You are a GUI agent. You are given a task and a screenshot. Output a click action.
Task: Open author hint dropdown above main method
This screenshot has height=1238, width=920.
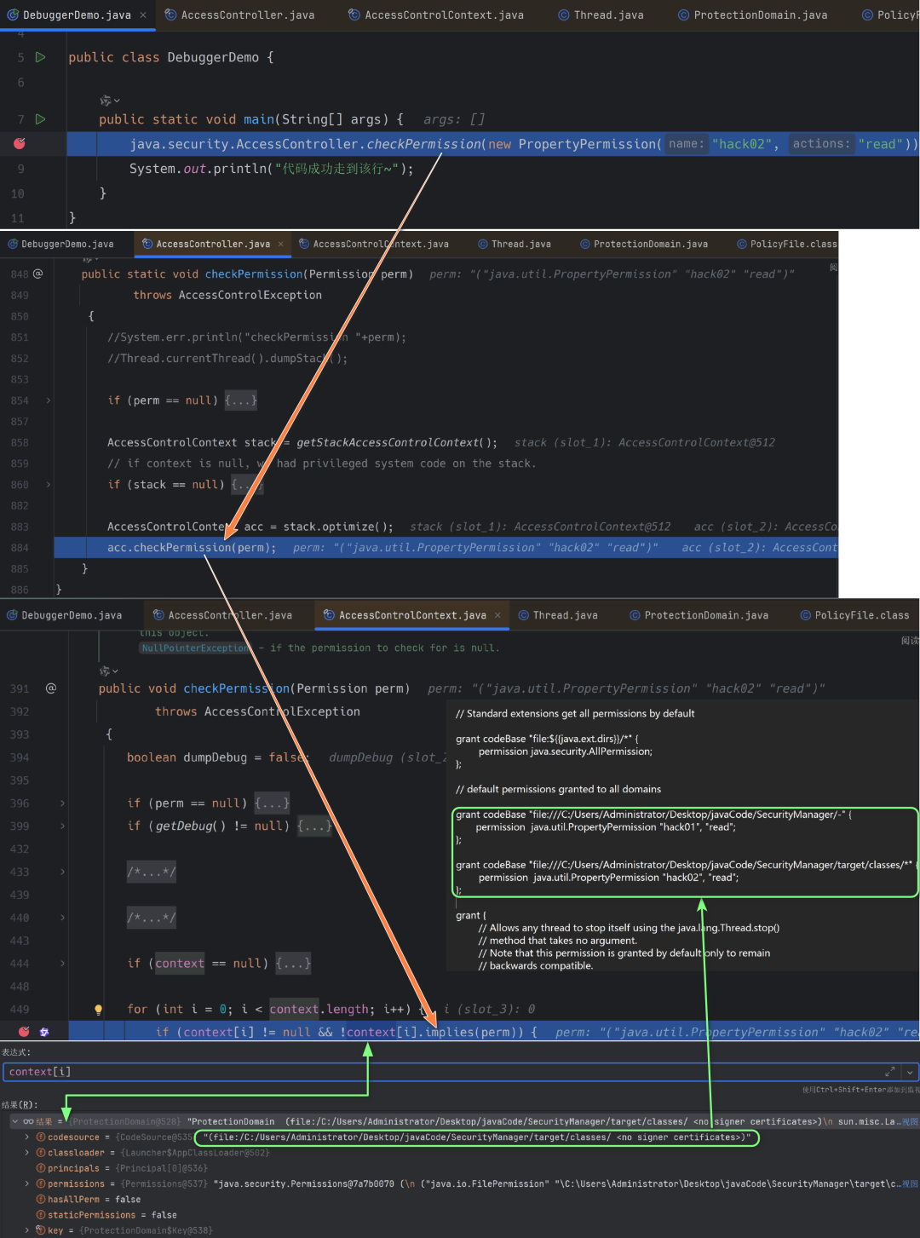point(110,101)
